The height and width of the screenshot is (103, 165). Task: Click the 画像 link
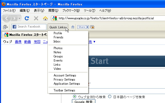tap(18, 42)
